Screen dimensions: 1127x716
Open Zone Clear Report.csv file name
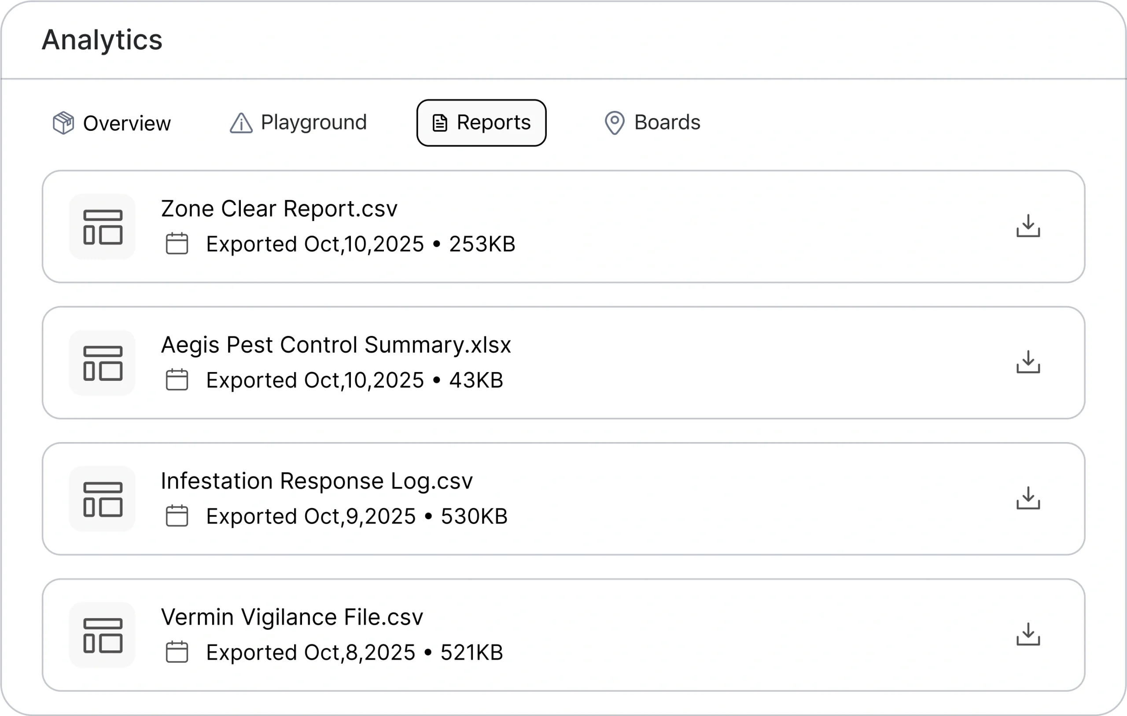(279, 208)
